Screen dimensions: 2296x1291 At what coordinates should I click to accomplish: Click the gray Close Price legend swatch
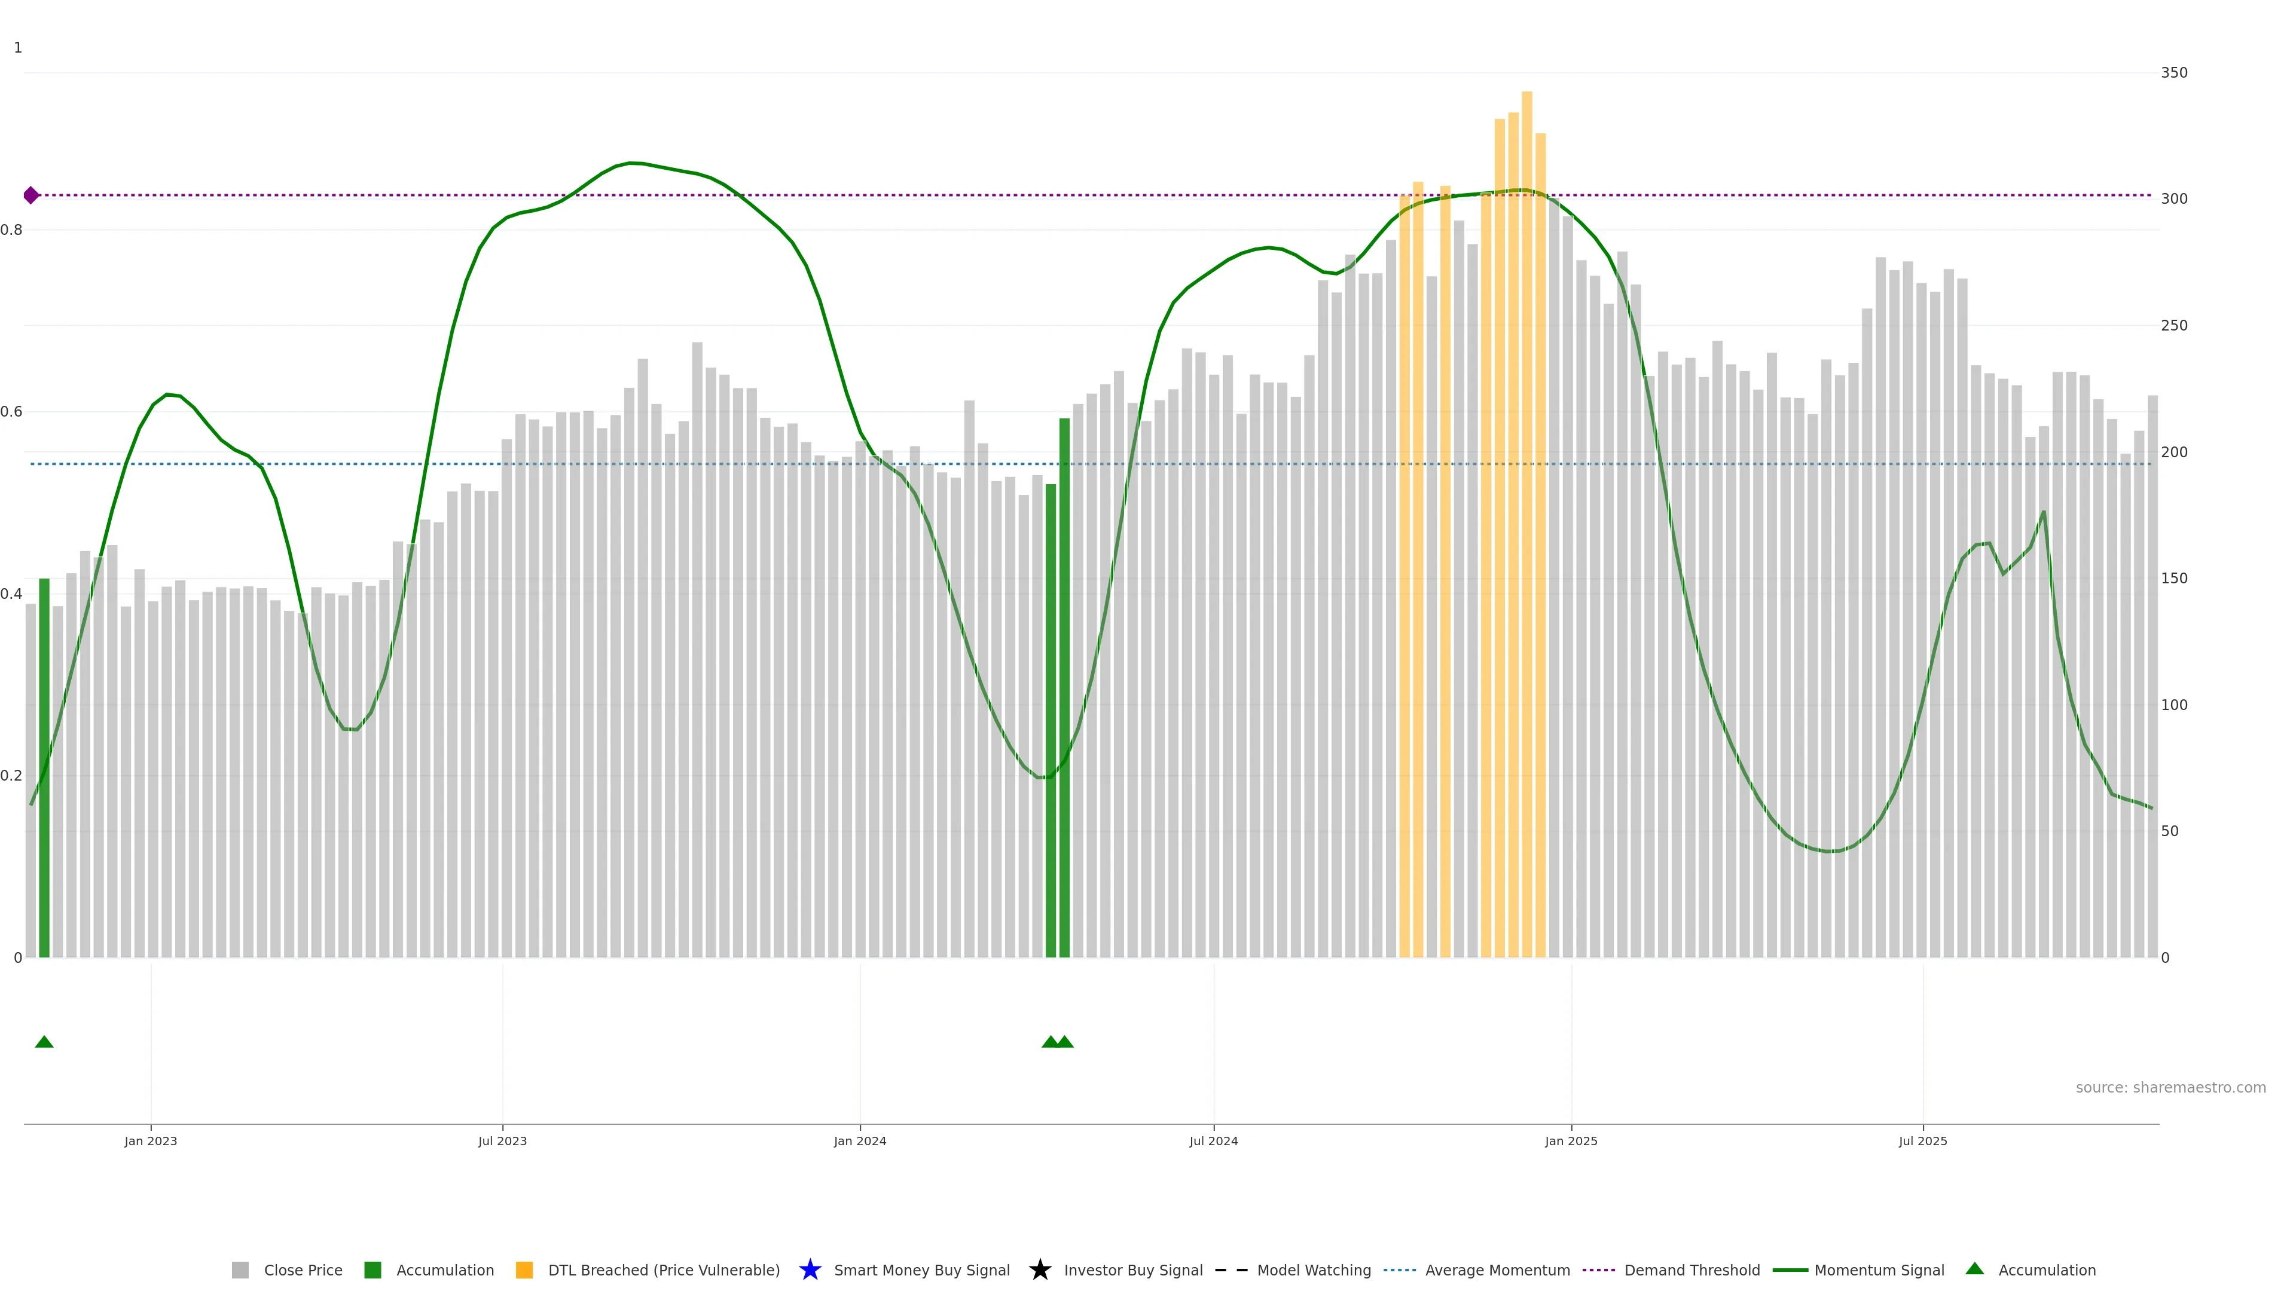240,1269
